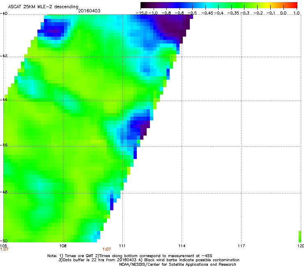The width and height of the screenshot is (304, 267).
Task: Click the red 1:07 time left of 111
Action: [x=107, y=249]
